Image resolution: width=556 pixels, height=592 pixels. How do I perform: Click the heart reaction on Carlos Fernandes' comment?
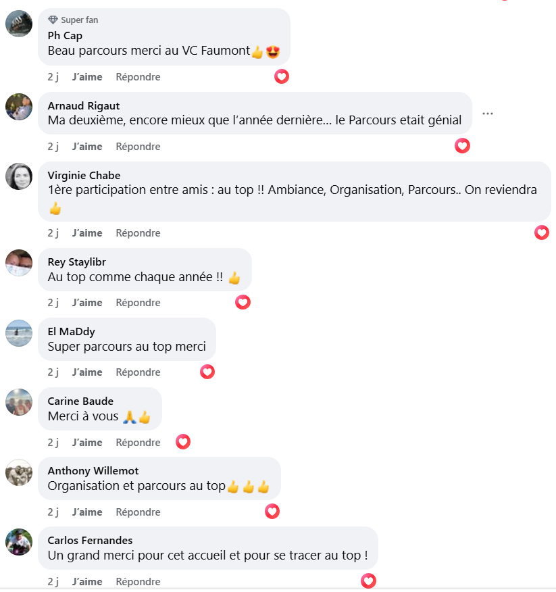pyautogui.click(x=368, y=581)
